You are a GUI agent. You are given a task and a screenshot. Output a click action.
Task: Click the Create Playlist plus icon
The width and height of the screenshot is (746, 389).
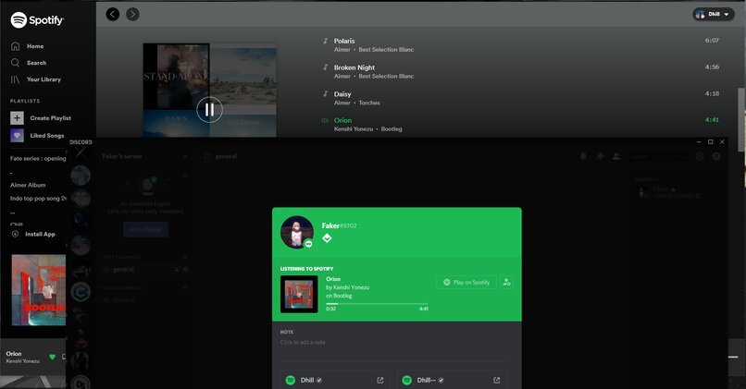(x=17, y=117)
